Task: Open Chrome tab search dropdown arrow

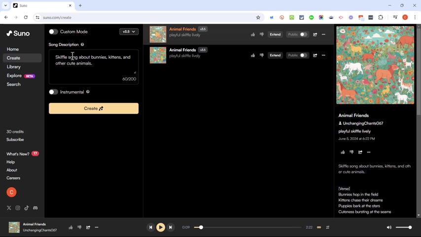Action: (x=5, y=5)
